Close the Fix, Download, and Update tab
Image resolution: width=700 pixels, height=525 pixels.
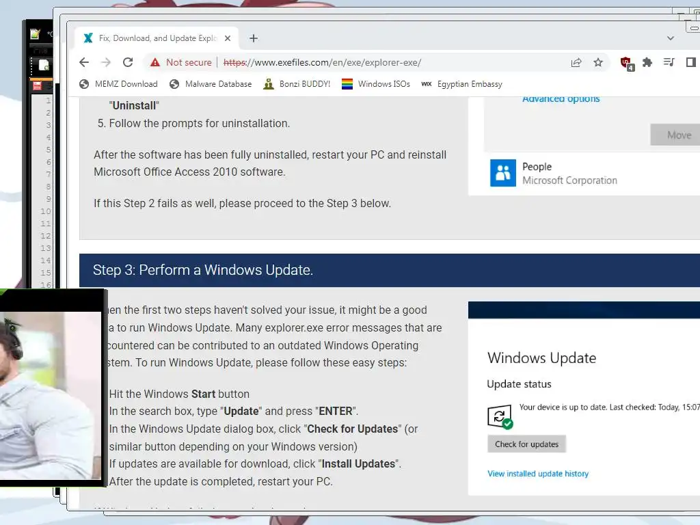[x=228, y=38]
